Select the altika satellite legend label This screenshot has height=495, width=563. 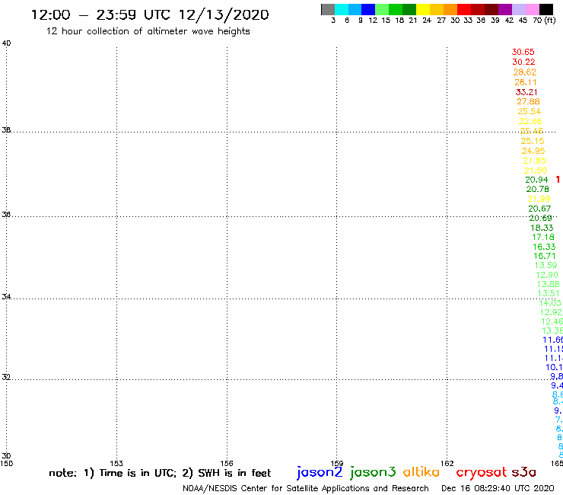coord(421,472)
